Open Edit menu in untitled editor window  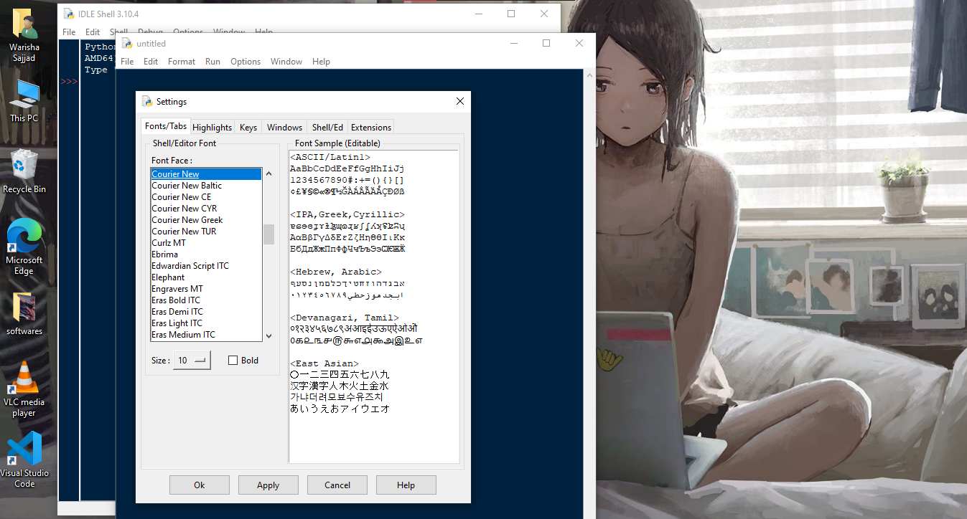[151, 62]
